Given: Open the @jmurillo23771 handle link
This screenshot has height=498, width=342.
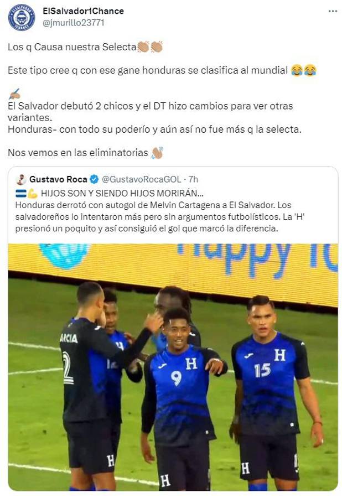Looking at the screenshot, I should pyautogui.click(x=74, y=23).
